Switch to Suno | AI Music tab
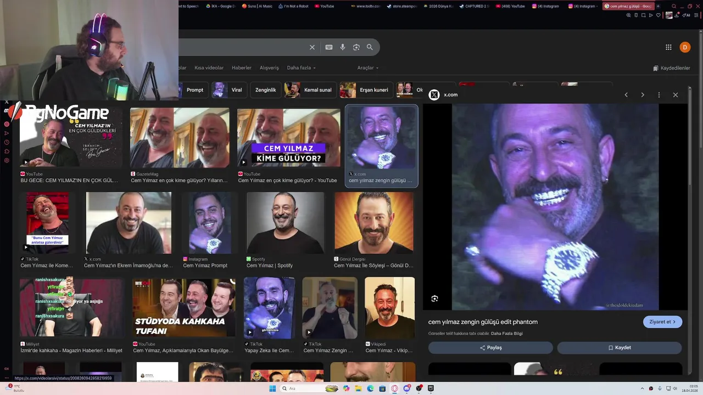The height and width of the screenshot is (395, 703). (256, 6)
